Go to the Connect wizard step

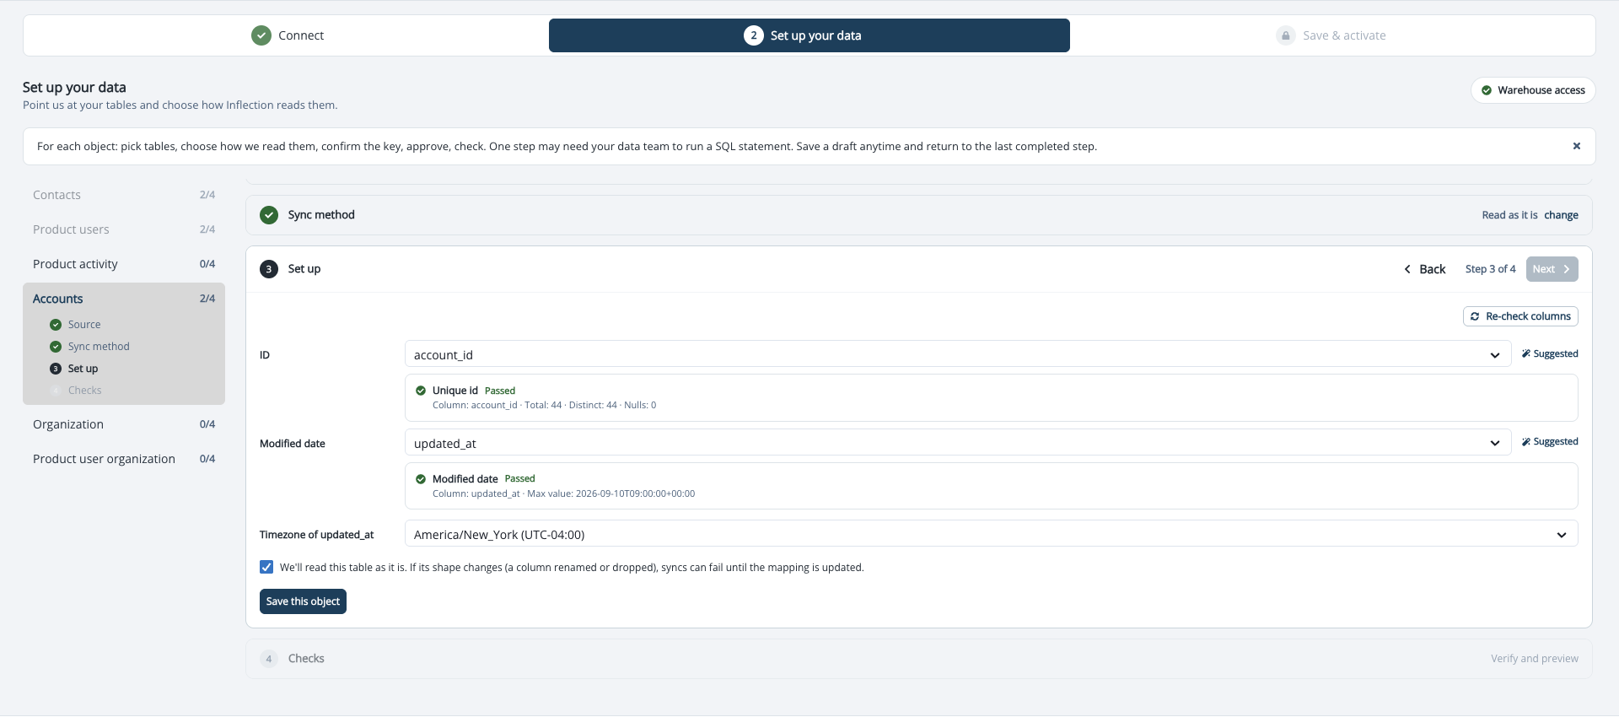tap(288, 35)
